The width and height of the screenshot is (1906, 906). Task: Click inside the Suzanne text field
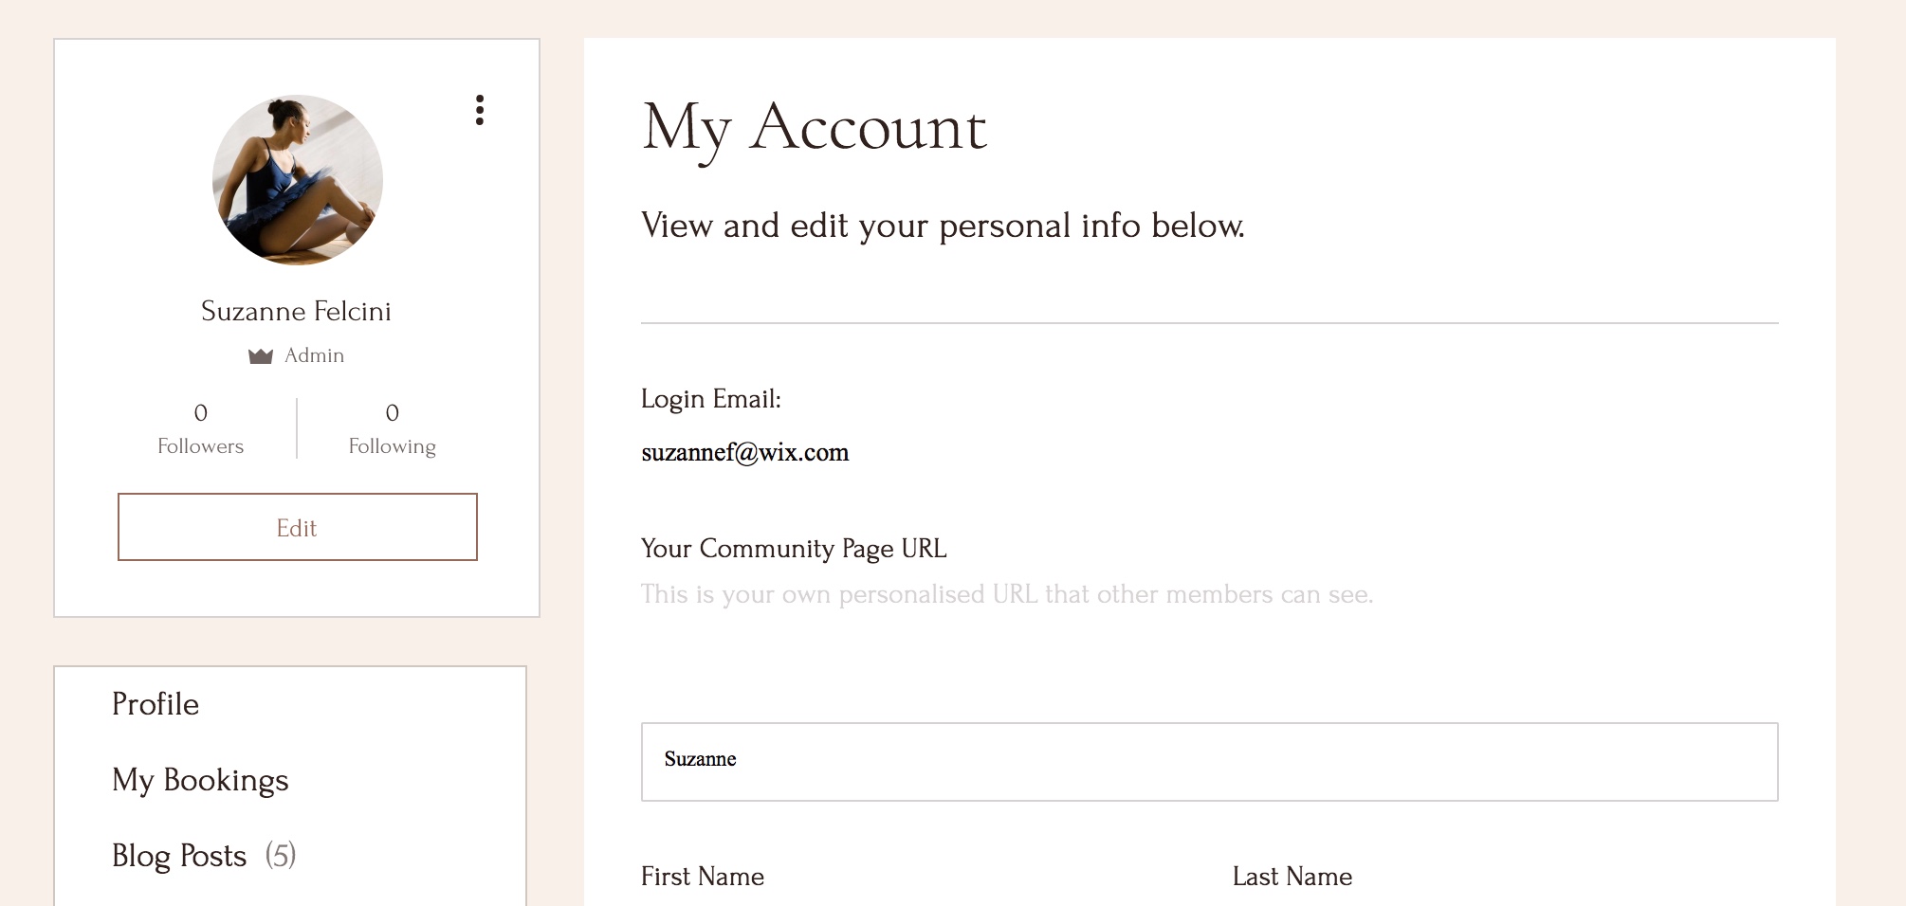coord(1209,762)
